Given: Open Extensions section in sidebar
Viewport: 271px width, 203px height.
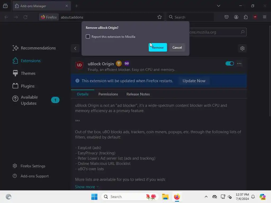Looking at the screenshot, I should pyautogui.click(x=27, y=61).
